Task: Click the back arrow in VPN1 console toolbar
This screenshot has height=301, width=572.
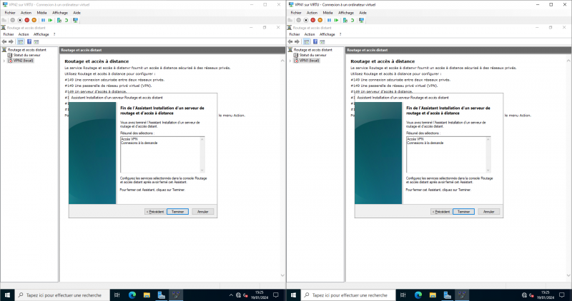Action: pos(290,42)
